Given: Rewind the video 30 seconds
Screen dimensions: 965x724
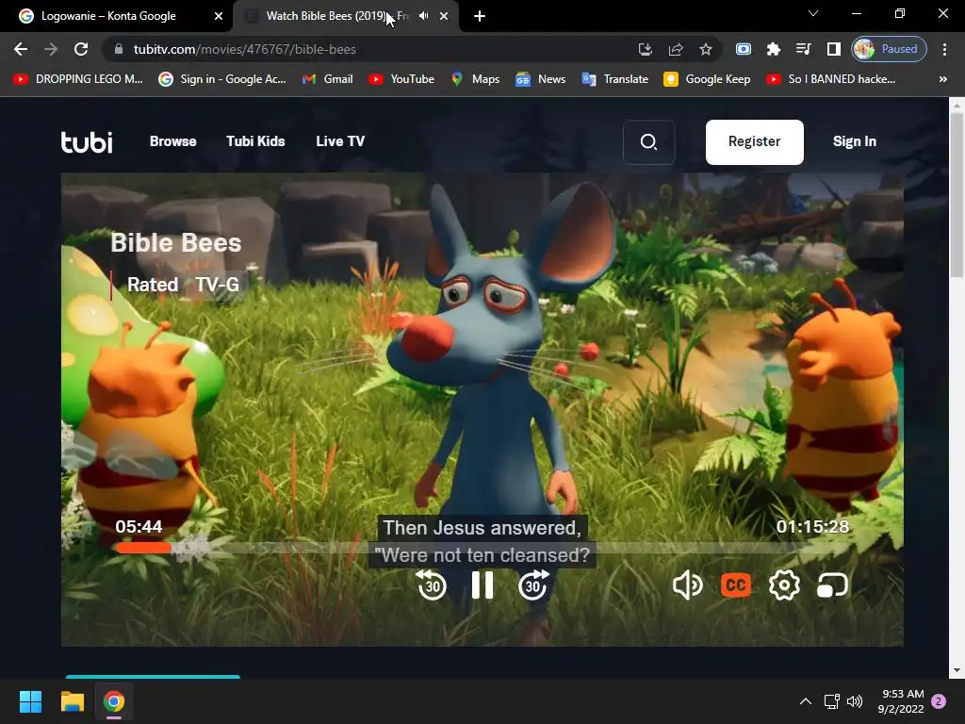Looking at the screenshot, I should (x=432, y=584).
